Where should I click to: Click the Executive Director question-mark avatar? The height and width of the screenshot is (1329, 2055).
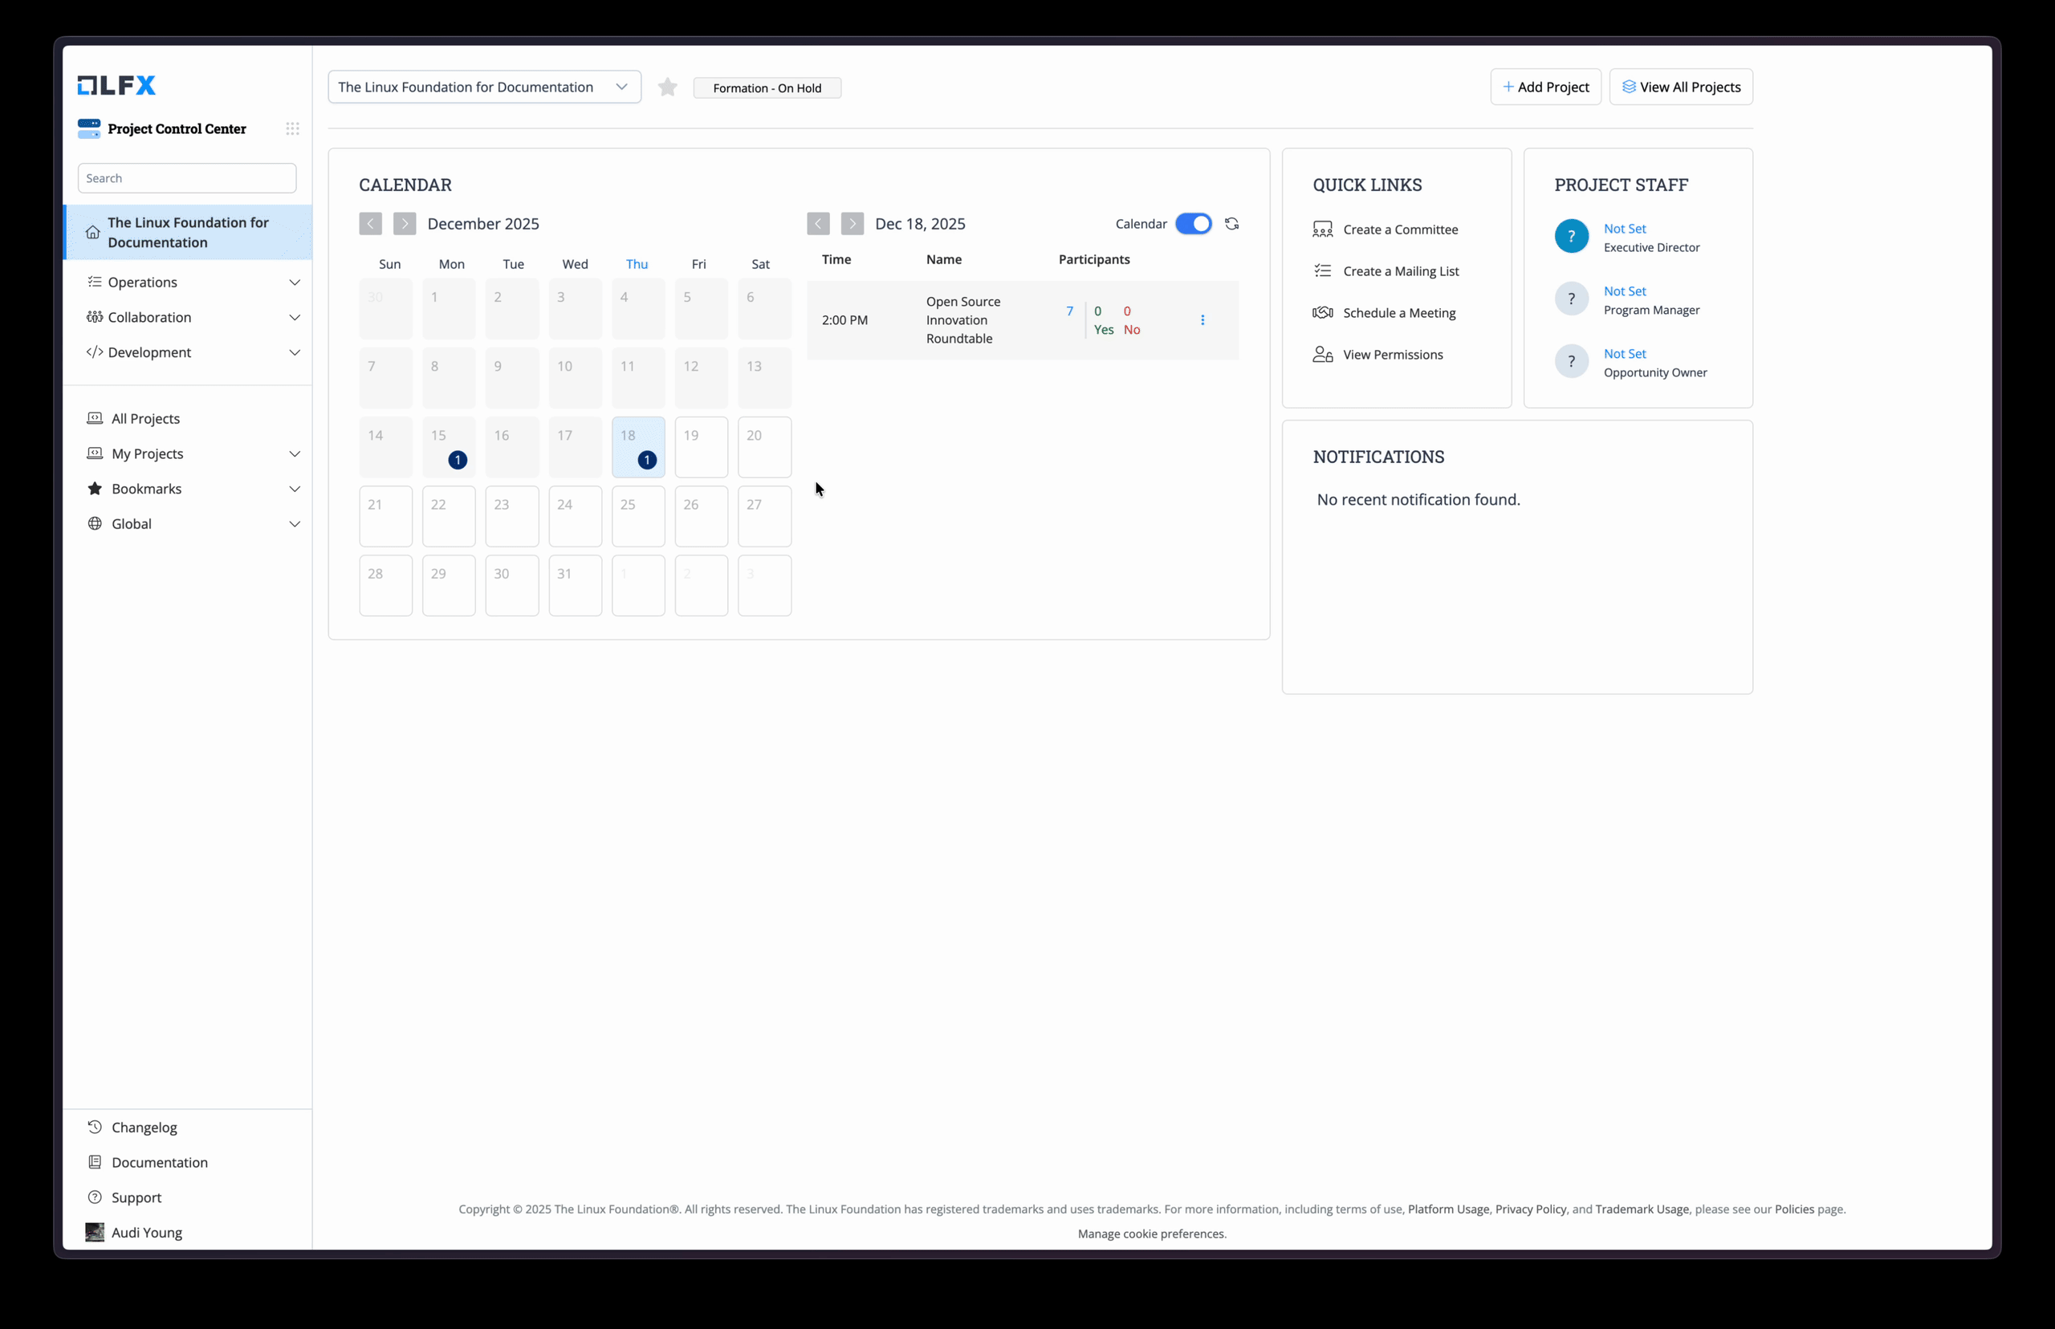click(x=1571, y=236)
